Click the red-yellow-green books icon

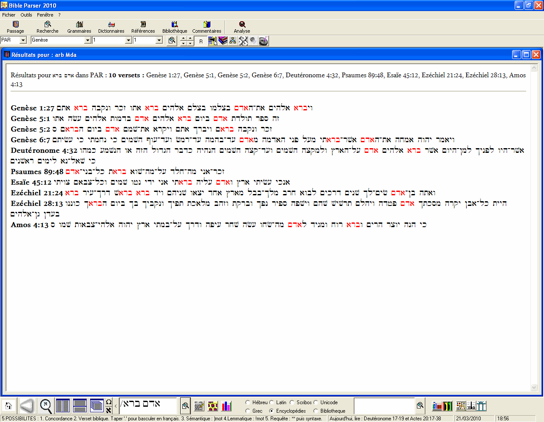[448, 406]
